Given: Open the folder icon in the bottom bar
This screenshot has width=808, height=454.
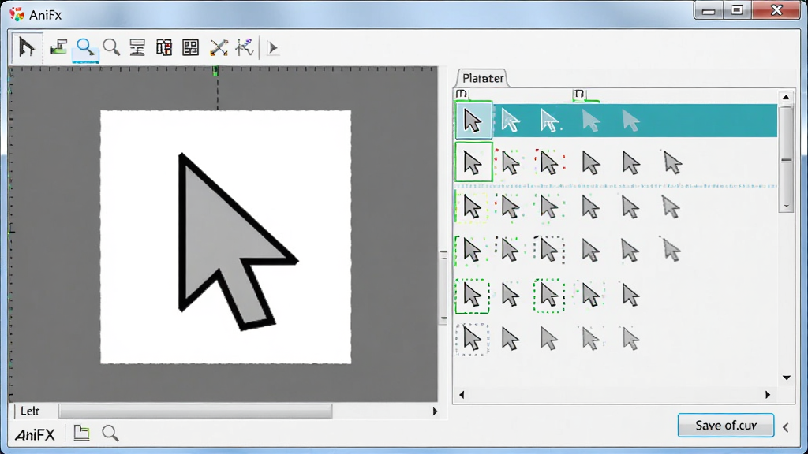Looking at the screenshot, I should tap(81, 433).
